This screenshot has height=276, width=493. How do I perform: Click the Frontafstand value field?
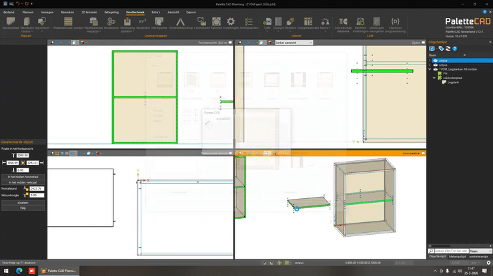click(x=36, y=189)
